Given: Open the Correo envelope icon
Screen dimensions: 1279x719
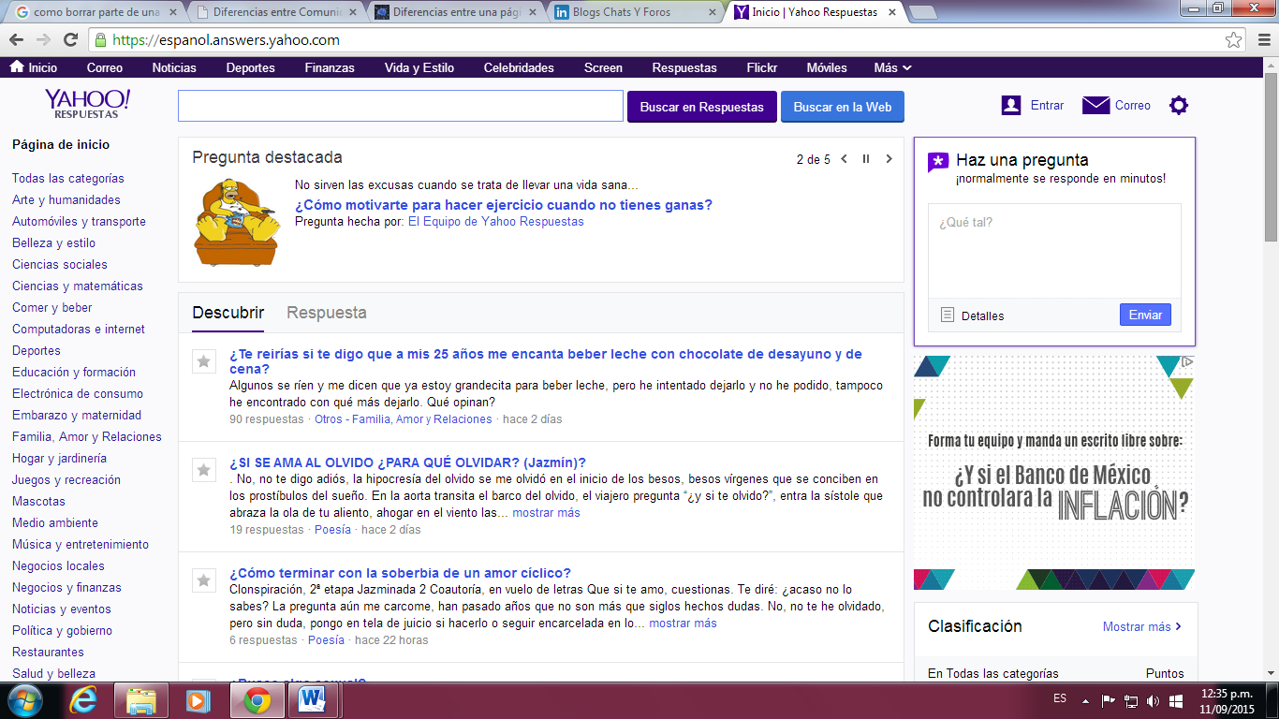Looking at the screenshot, I should point(1095,106).
